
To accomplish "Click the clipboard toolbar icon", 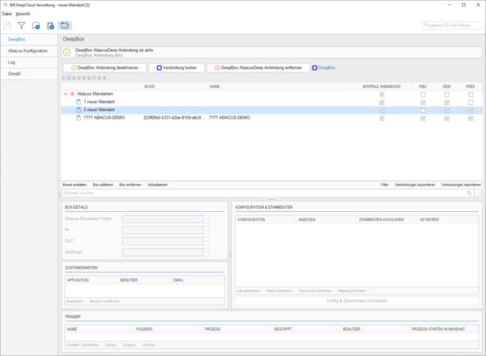I will [50, 25].
